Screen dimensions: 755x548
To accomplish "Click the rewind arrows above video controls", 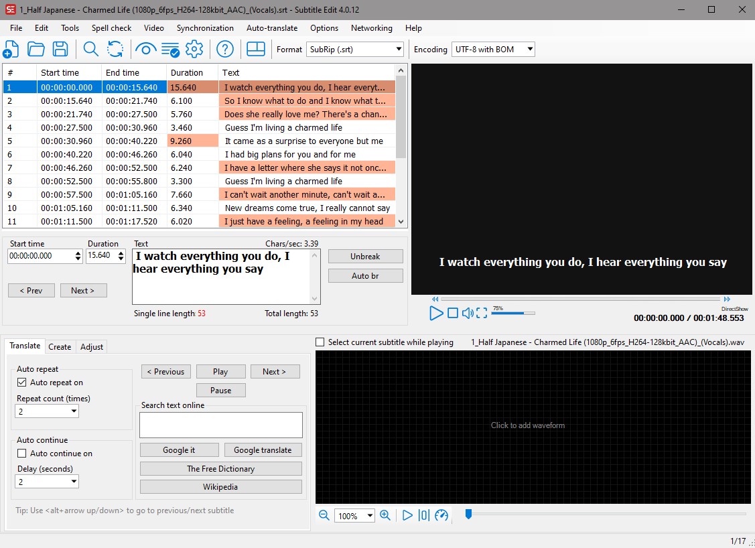I will click(435, 299).
